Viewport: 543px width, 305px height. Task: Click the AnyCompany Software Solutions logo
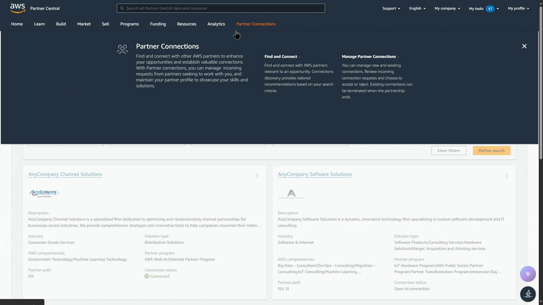click(291, 194)
